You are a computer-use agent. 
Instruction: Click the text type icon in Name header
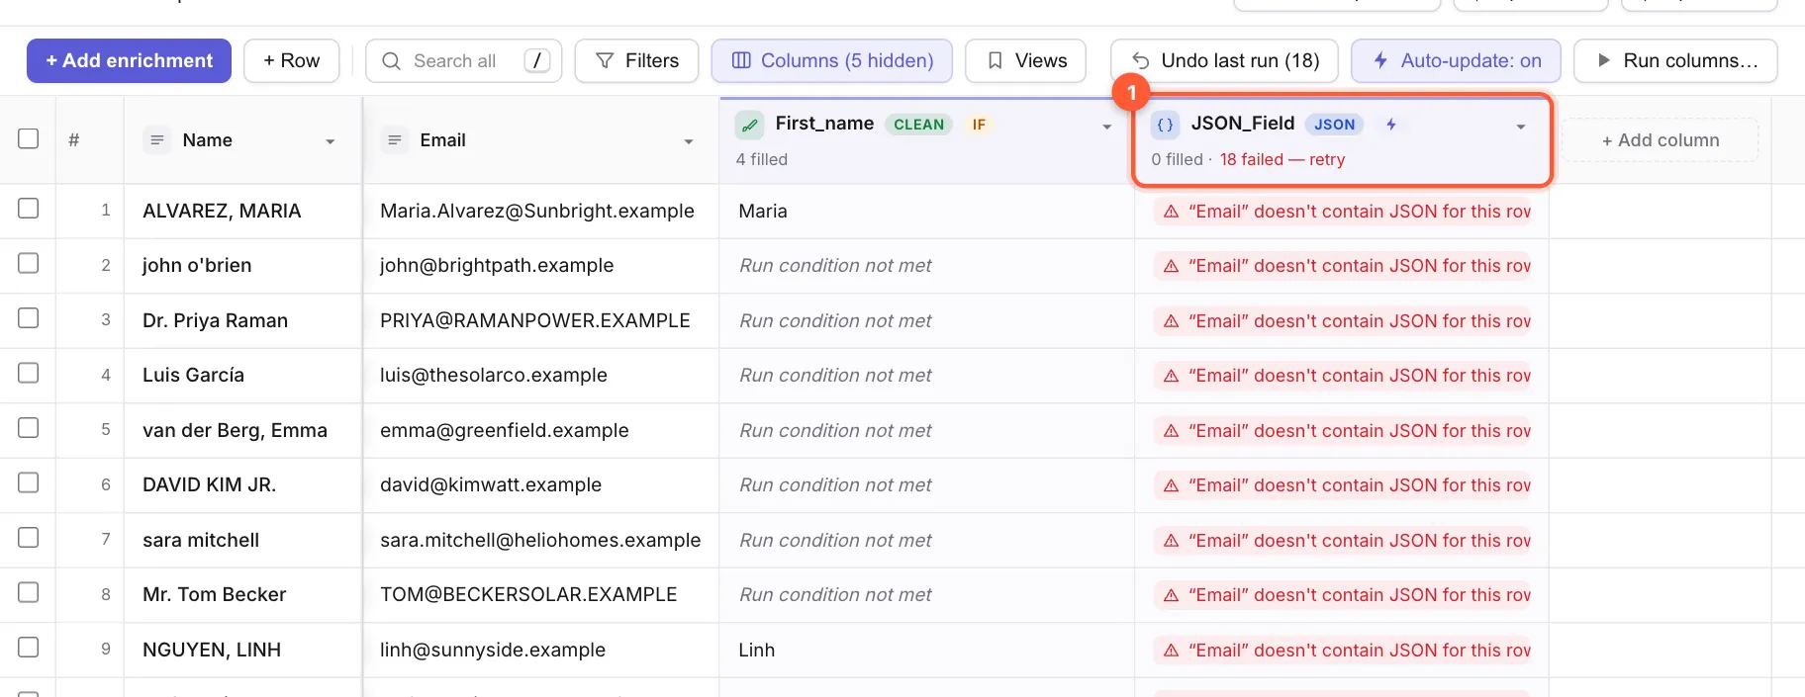point(156,140)
